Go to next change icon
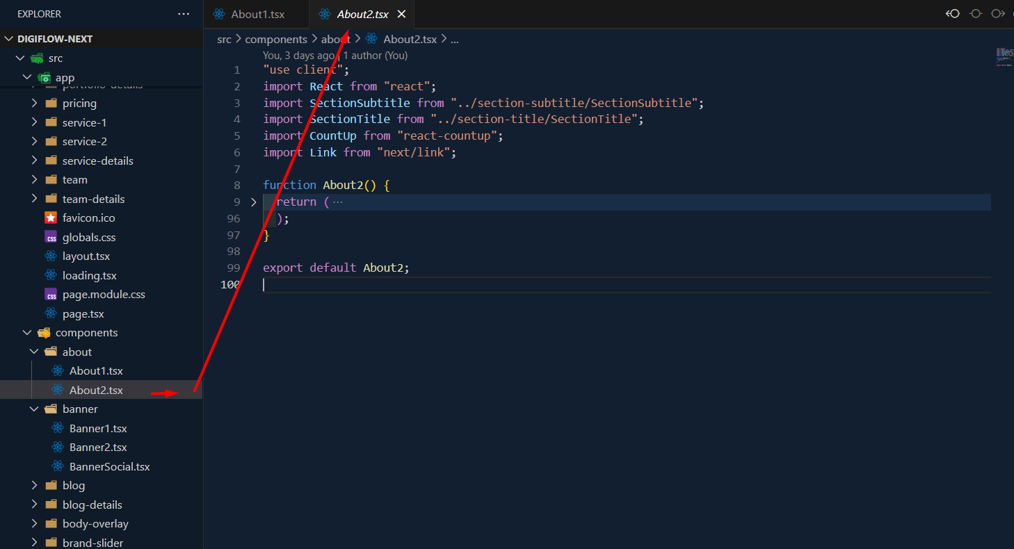Screen dimensions: 1014x549 click(998, 14)
